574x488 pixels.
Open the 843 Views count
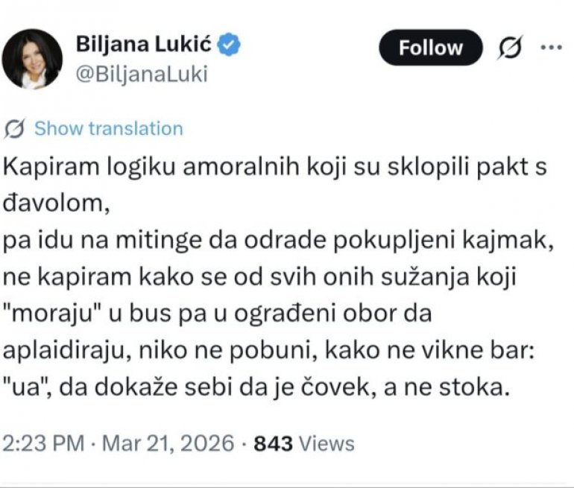pyautogui.click(x=304, y=444)
